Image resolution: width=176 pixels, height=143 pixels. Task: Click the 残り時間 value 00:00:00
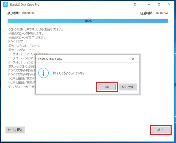[28, 13]
